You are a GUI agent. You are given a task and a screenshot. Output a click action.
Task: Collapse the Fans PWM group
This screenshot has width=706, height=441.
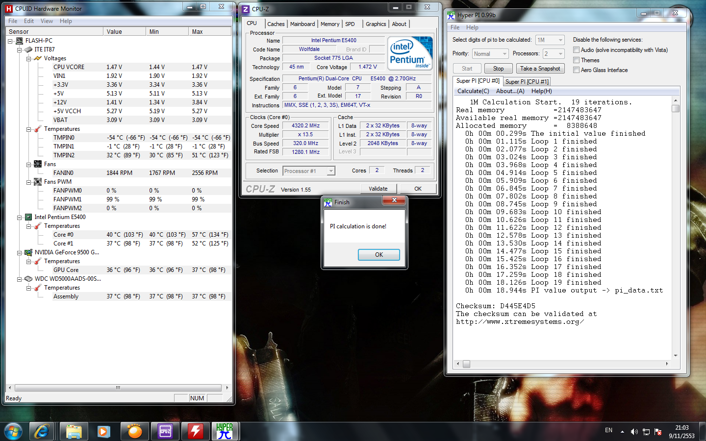click(x=29, y=182)
